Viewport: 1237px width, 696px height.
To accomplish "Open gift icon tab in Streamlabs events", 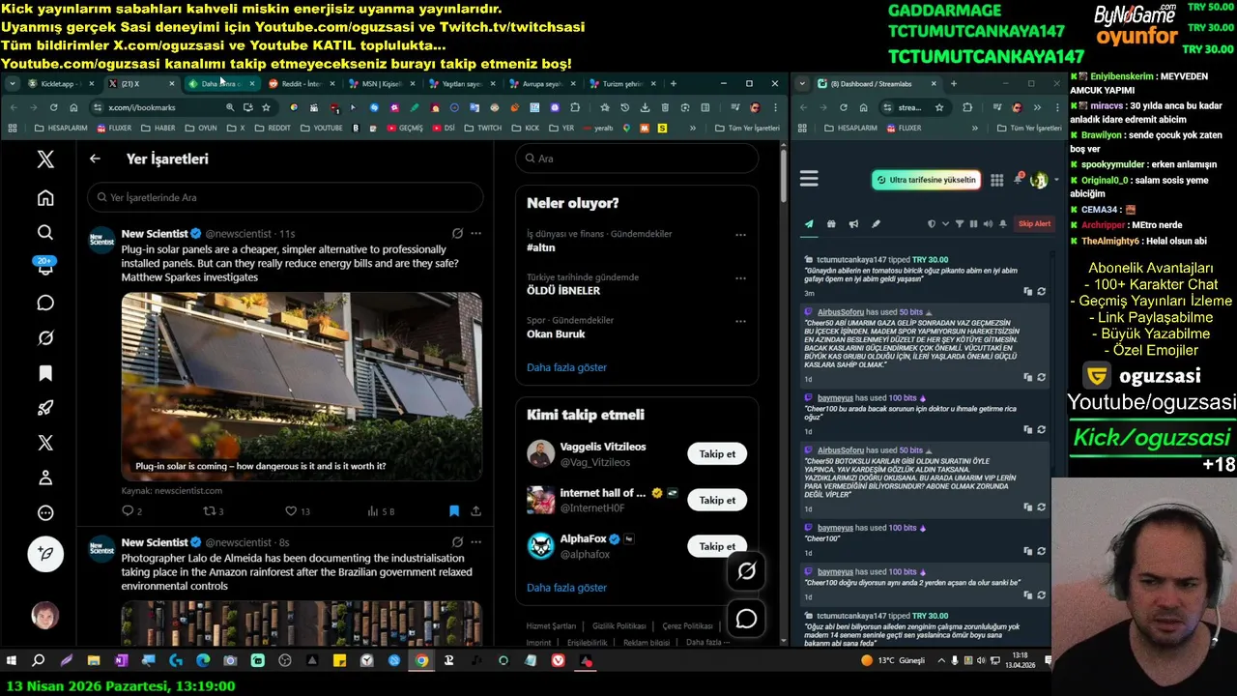I will [831, 224].
